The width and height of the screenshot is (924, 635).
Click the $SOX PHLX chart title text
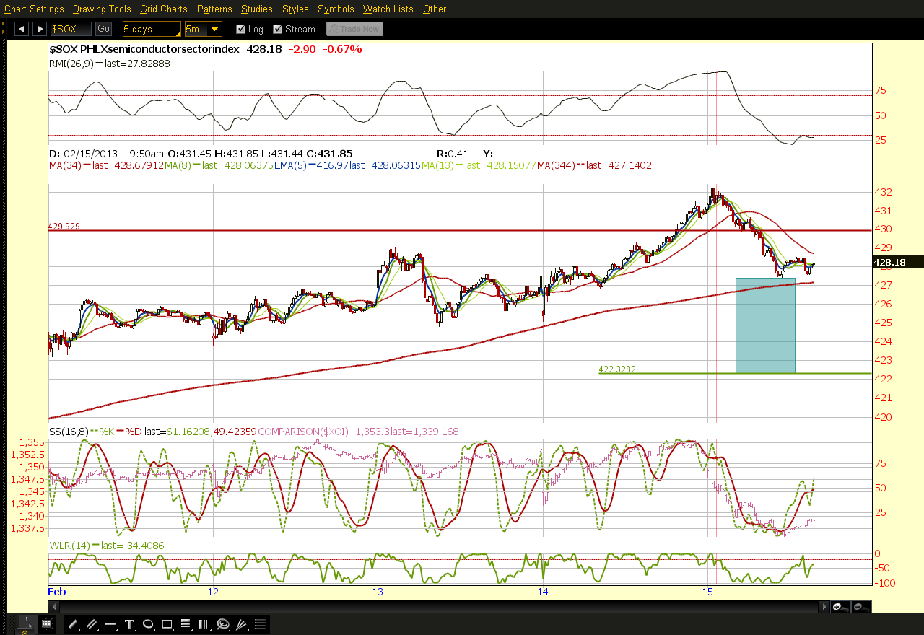[x=144, y=49]
